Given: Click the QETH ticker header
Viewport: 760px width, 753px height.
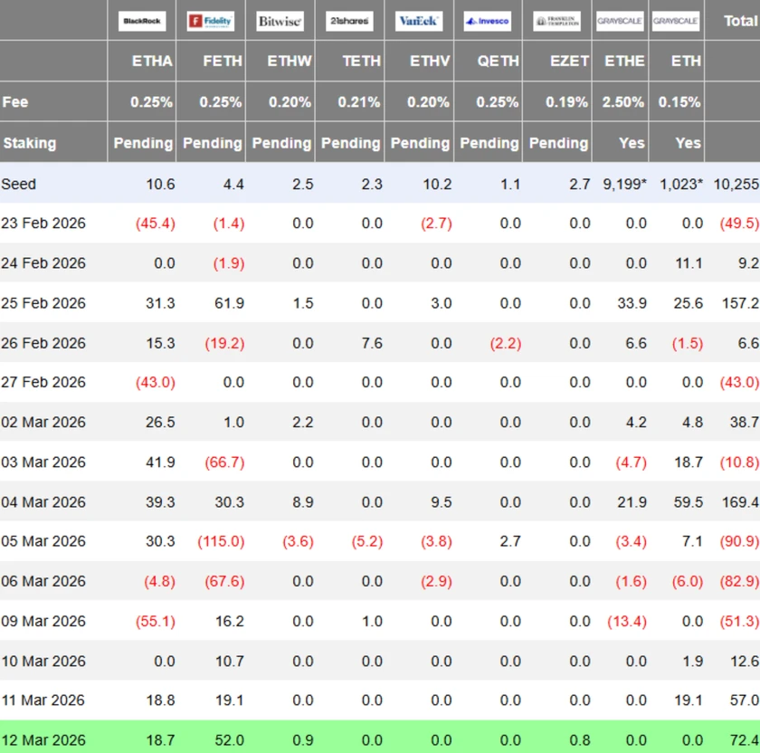Looking at the screenshot, I should click(x=498, y=61).
